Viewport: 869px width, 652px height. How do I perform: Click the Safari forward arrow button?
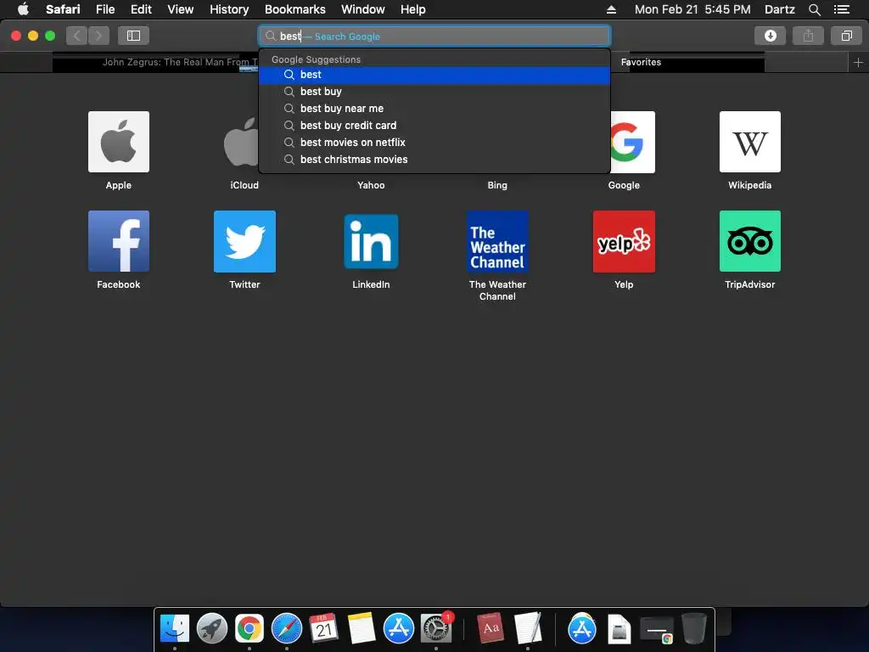[x=98, y=36]
